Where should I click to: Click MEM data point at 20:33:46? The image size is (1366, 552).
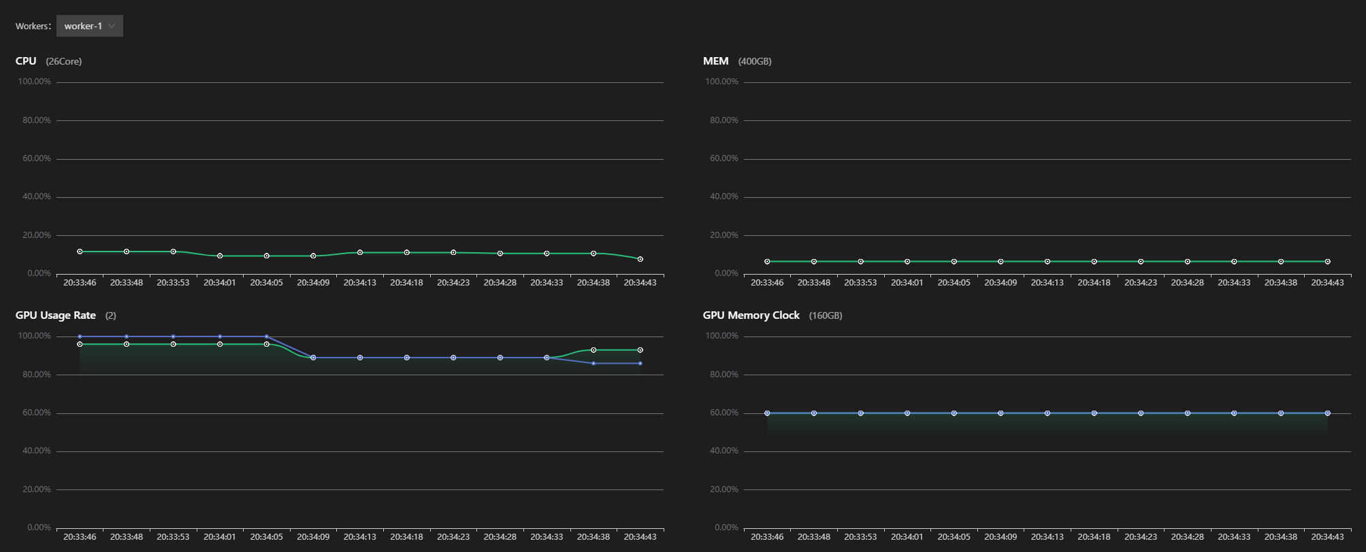pyautogui.click(x=767, y=262)
